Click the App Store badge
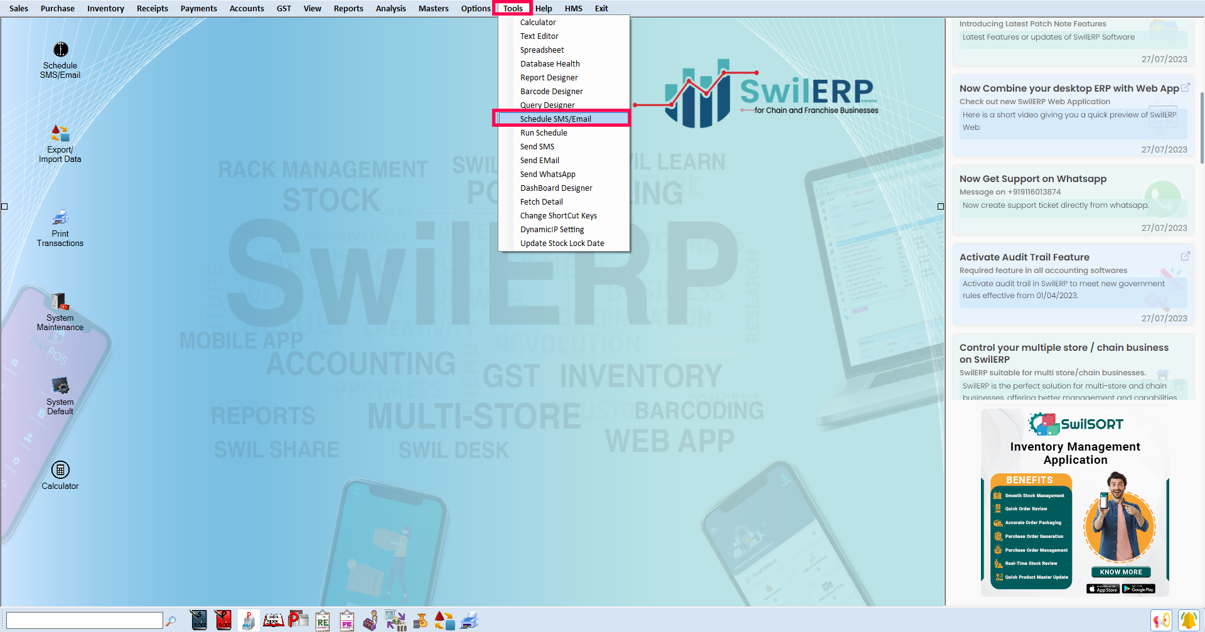This screenshot has width=1205, height=632. coord(1103,589)
